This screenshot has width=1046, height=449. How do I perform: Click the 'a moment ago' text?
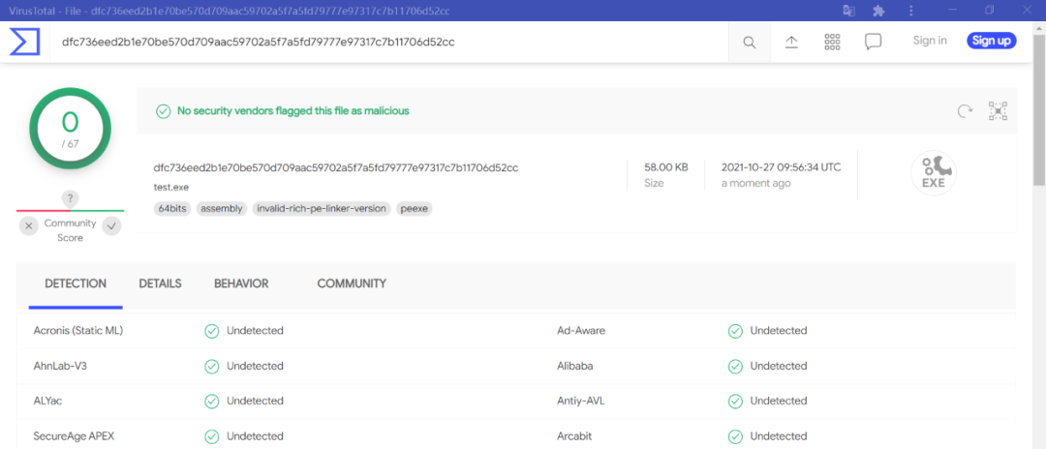tap(756, 183)
